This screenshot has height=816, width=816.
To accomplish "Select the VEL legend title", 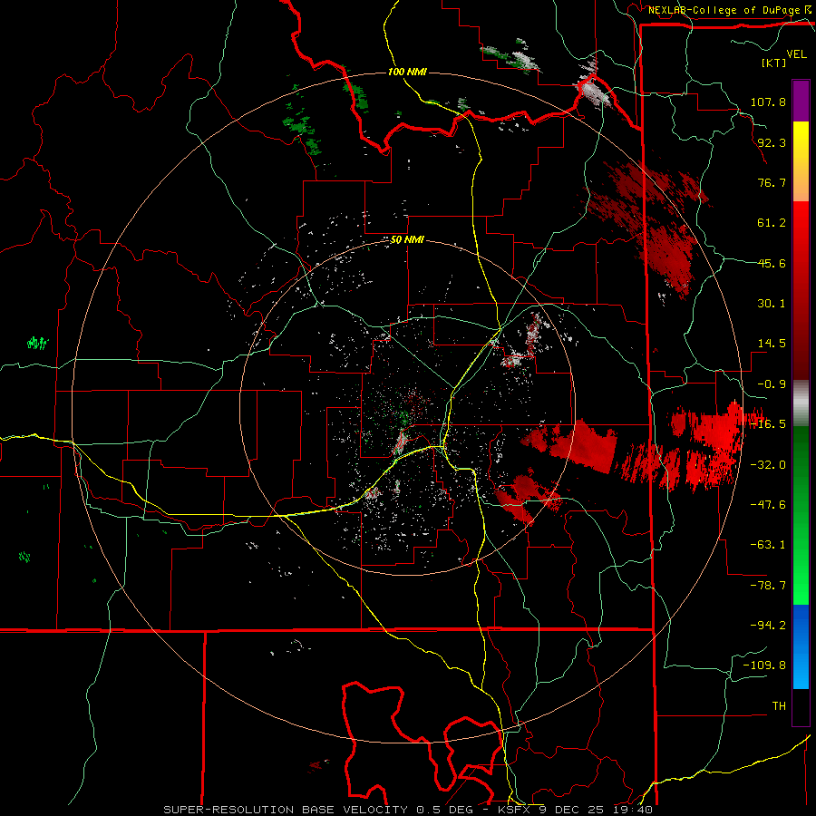I will pos(796,54).
